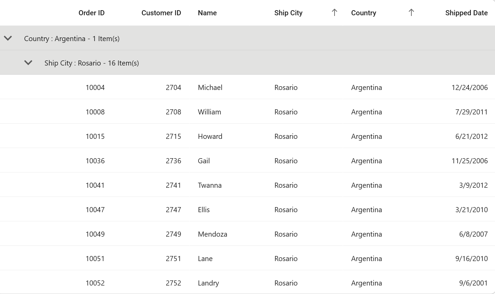This screenshot has height=294, width=495.
Task: Click the Country ascending sort arrow
Action: (411, 13)
